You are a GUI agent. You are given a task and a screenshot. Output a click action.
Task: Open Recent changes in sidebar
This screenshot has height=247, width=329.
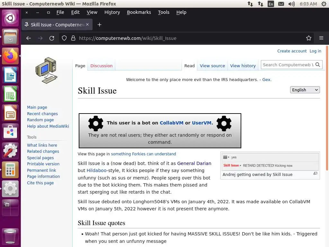[42, 114]
